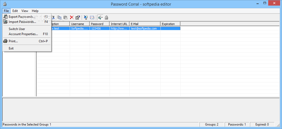The width and height of the screenshot is (282, 129).
Task: Click the Copy toolbar icon
Action: point(59,18)
